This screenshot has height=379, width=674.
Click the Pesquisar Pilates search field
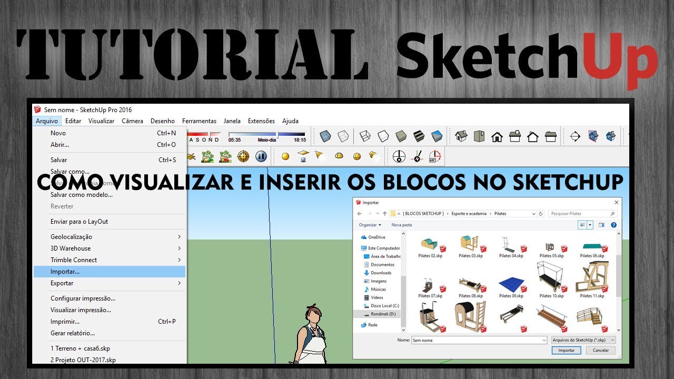[x=582, y=214]
